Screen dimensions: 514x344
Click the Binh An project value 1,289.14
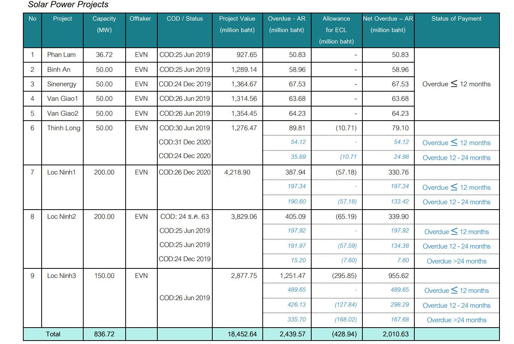[244, 69]
